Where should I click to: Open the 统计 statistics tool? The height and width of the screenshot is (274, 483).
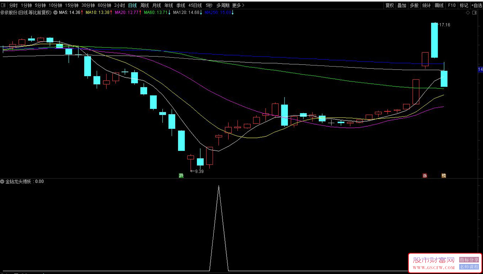coord(427,5)
